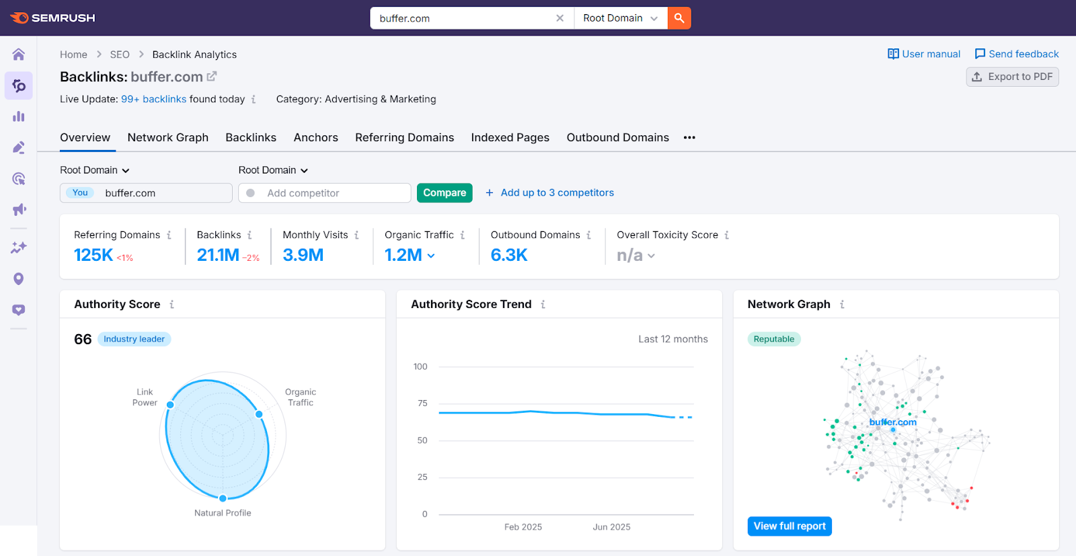1076x556 pixels.
Task: Expand the Overall Toxicity Score n/a chevron
Action: 651,255
